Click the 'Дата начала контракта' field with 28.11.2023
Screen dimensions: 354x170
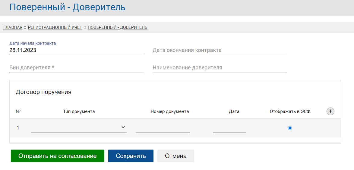pyautogui.click(x=76, y=50)
